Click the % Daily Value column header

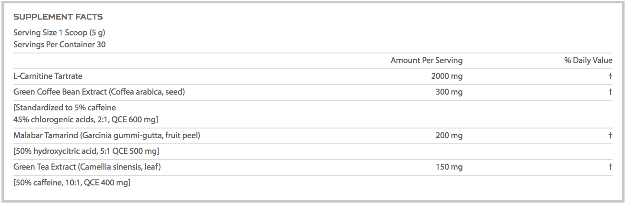(588, 60)
